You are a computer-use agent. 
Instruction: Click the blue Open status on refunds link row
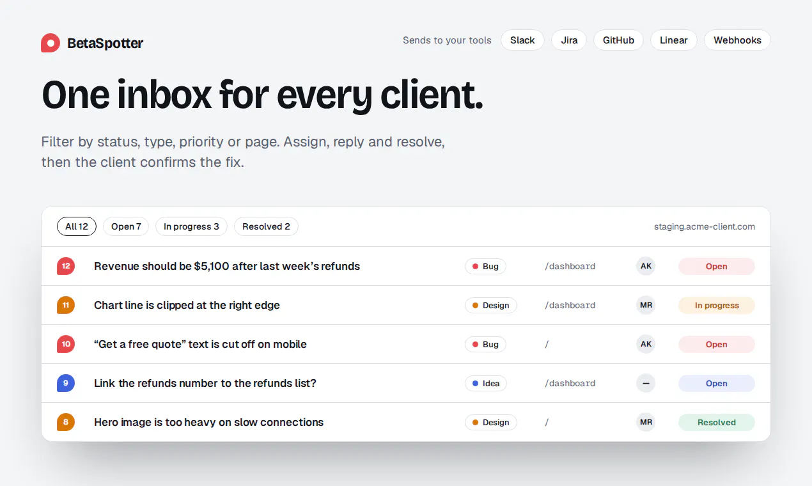(716, 383)
